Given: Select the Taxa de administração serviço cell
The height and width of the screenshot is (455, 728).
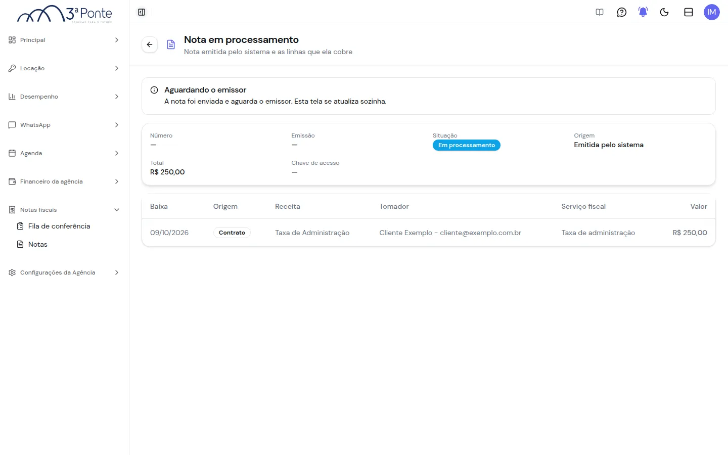Looking at the screenshot, I should point(598,233).
